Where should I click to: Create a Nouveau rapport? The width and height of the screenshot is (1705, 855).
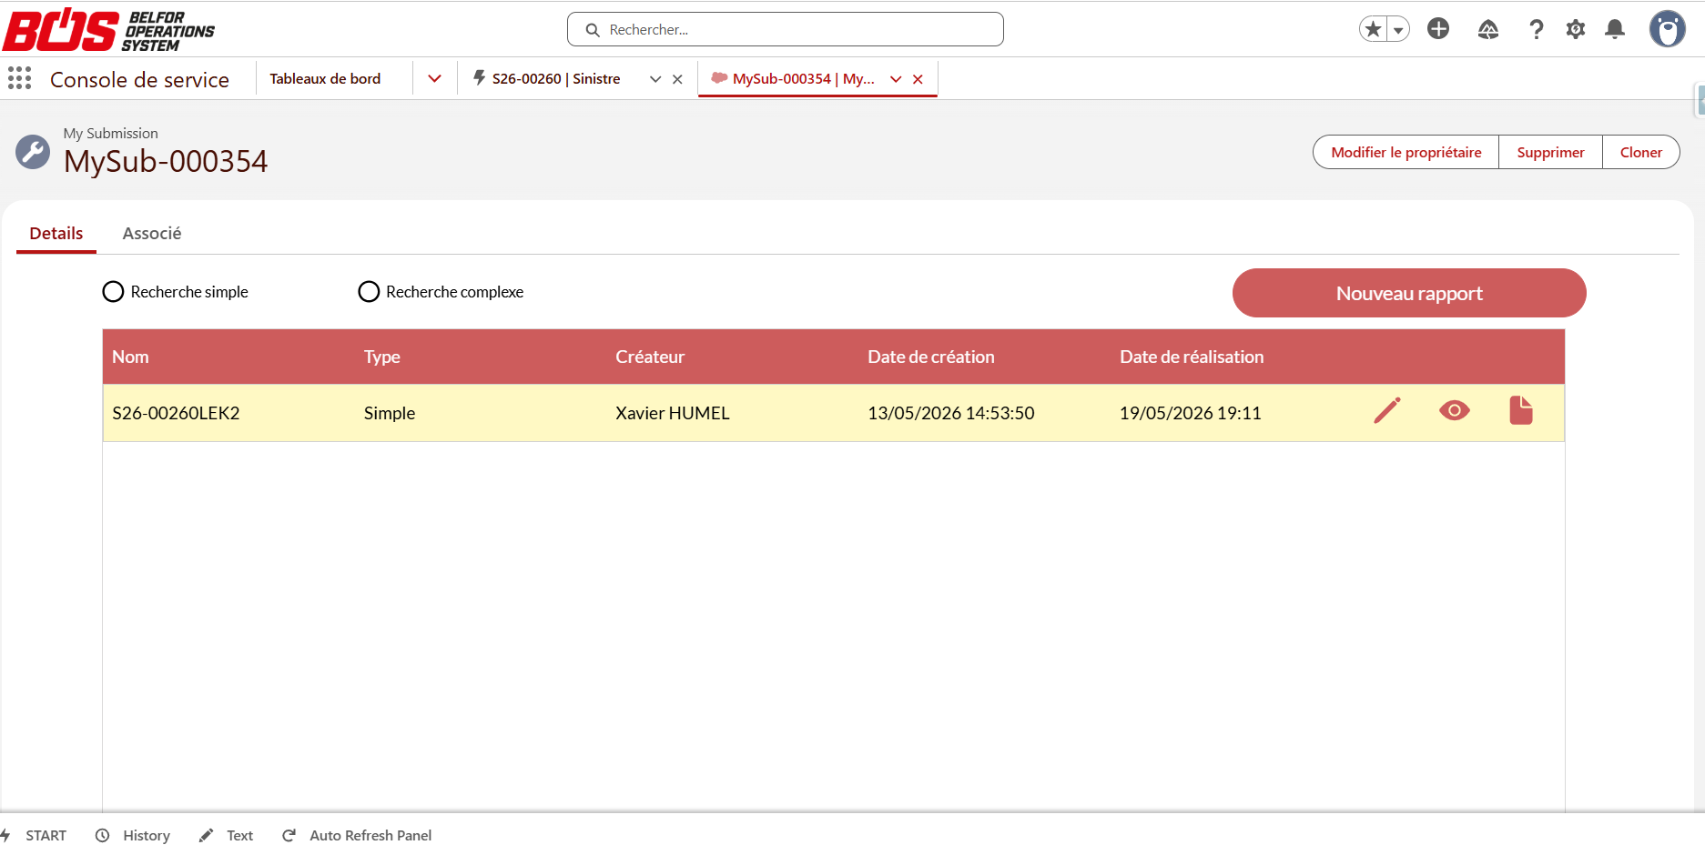point(1409,293)
